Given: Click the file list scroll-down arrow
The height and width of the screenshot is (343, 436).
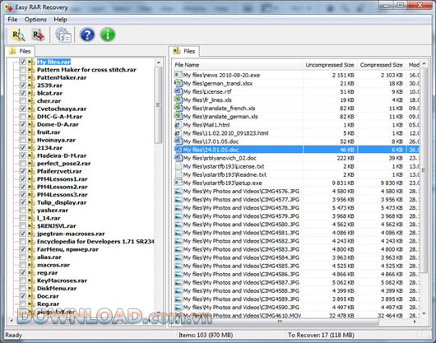Looking at the screenshot, I should click(424, 313).
